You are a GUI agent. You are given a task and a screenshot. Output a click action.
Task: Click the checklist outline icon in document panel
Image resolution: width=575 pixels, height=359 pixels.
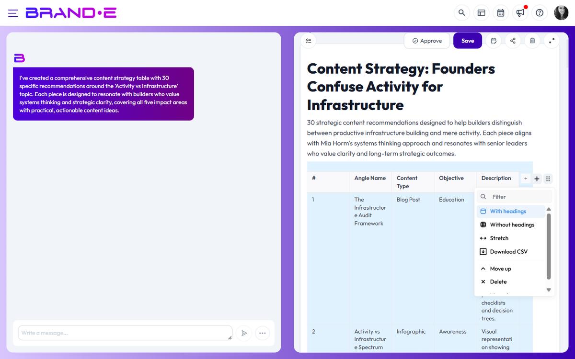[309, 41]
